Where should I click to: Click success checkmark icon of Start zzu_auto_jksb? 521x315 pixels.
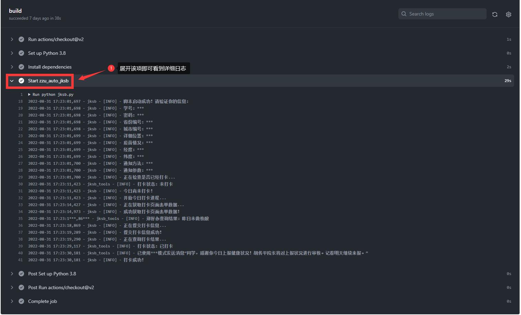pos(21,81)
